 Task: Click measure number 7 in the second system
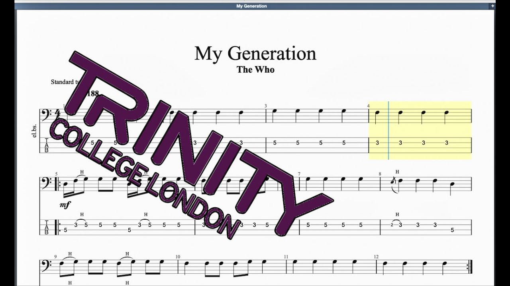click(x=299, y=174)
